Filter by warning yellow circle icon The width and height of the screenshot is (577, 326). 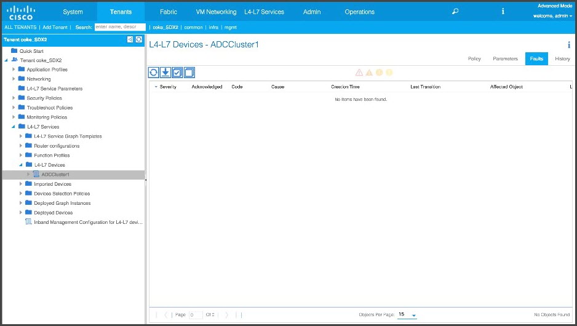[389, 73]
